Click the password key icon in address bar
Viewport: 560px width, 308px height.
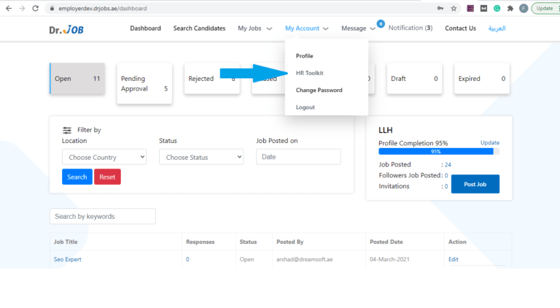[440, 8]
